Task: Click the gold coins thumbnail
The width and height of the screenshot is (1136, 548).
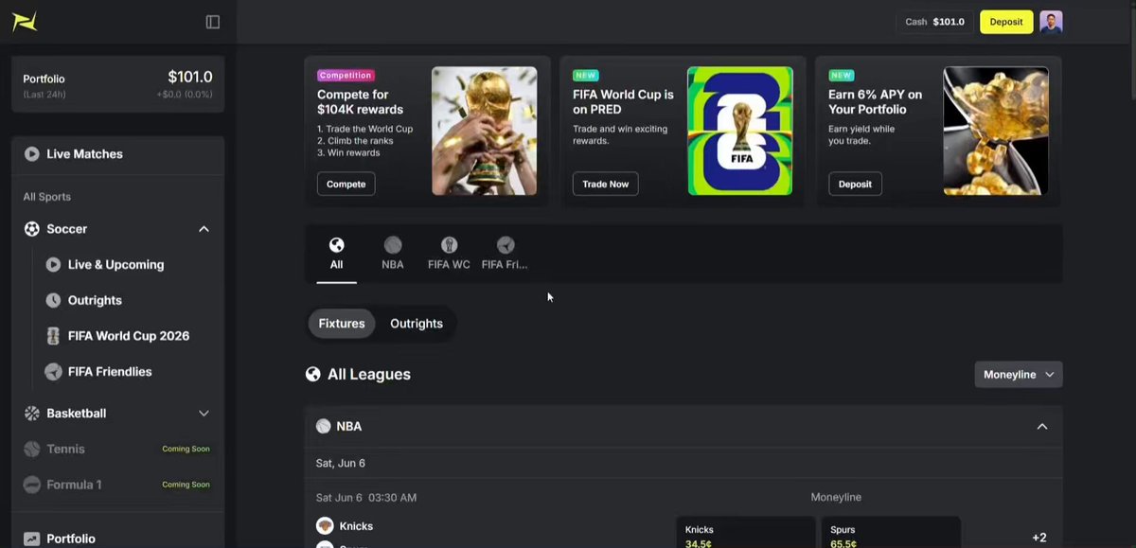Action: tap(996, 131)
